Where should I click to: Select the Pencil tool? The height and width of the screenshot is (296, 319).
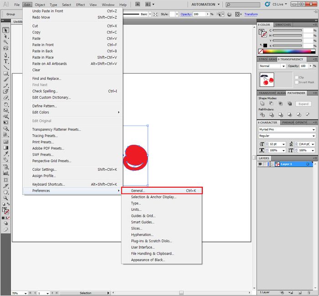[x=5, y=86]
